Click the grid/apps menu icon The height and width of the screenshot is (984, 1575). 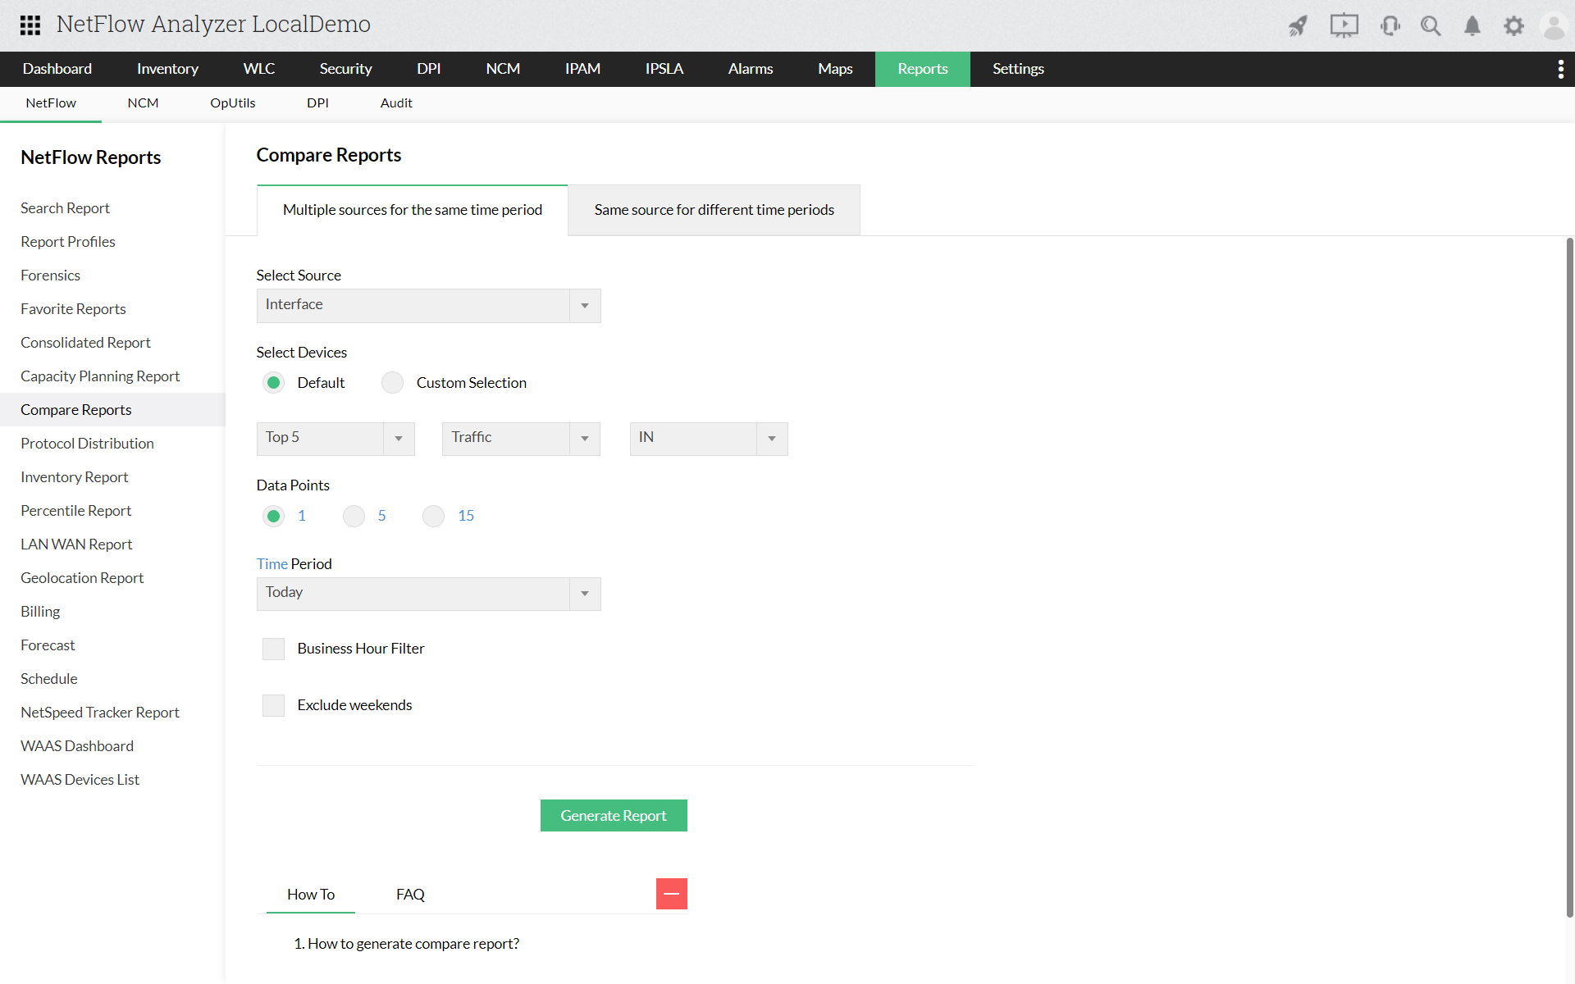coord(30,23)
